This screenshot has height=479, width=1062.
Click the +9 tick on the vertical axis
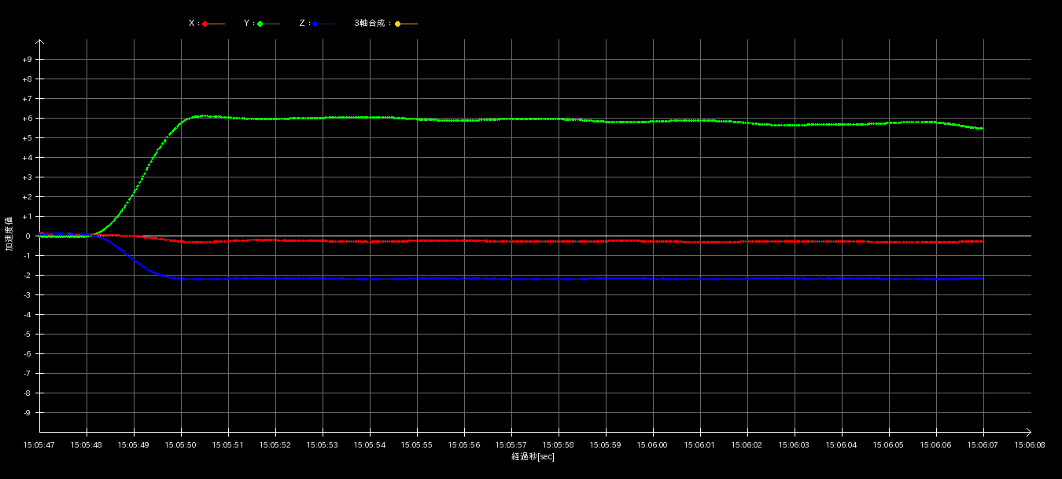(28, 60)
